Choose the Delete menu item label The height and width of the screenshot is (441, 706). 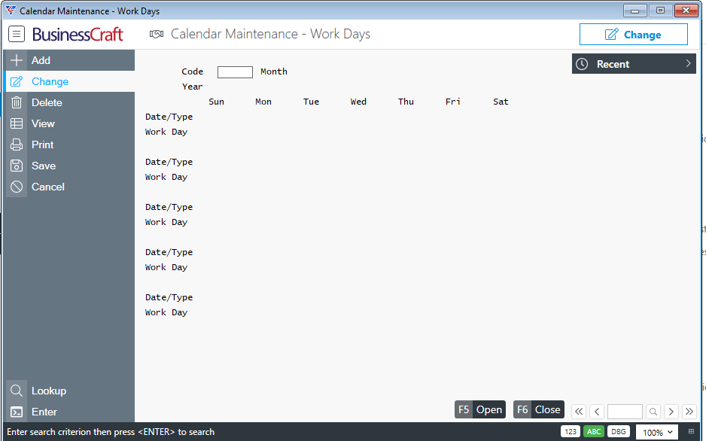(x=47, y=102)
